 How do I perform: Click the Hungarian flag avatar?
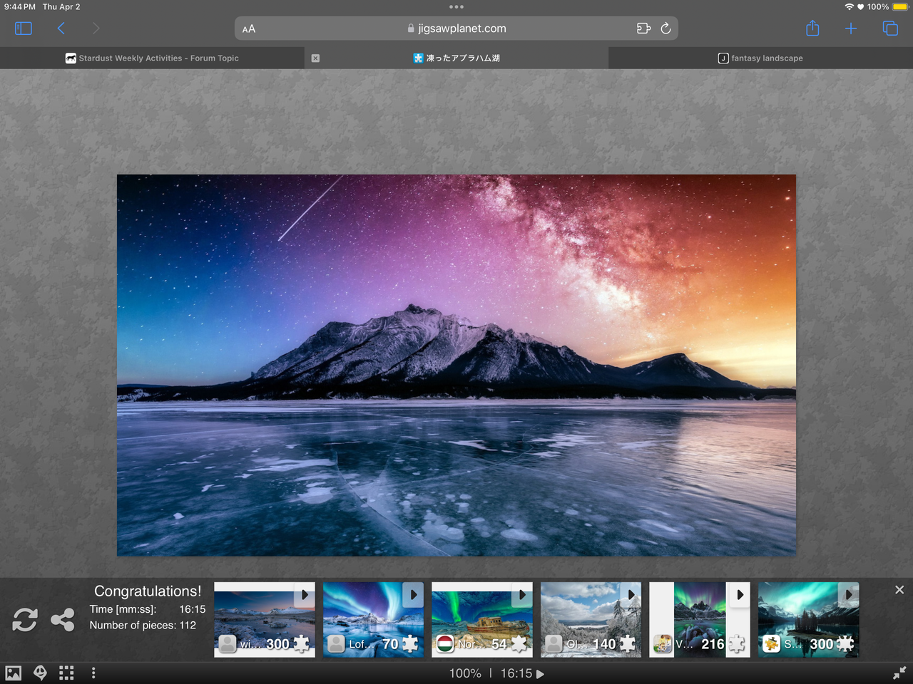(445, 644)
